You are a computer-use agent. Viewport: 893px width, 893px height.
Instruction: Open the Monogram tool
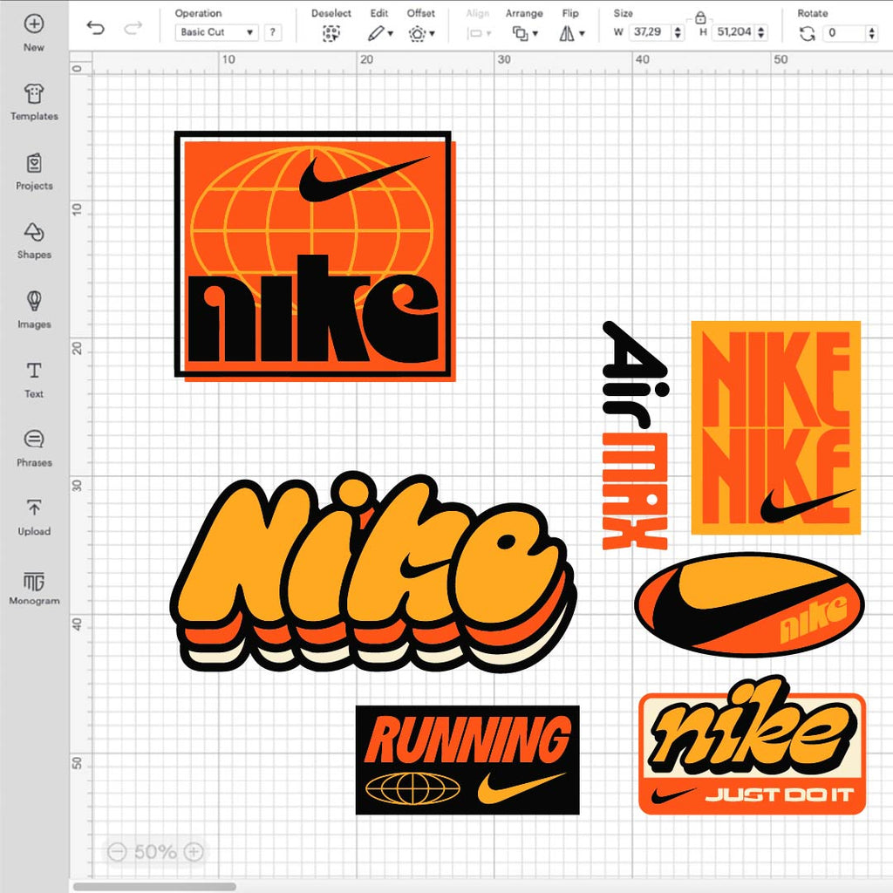[34, 582]
